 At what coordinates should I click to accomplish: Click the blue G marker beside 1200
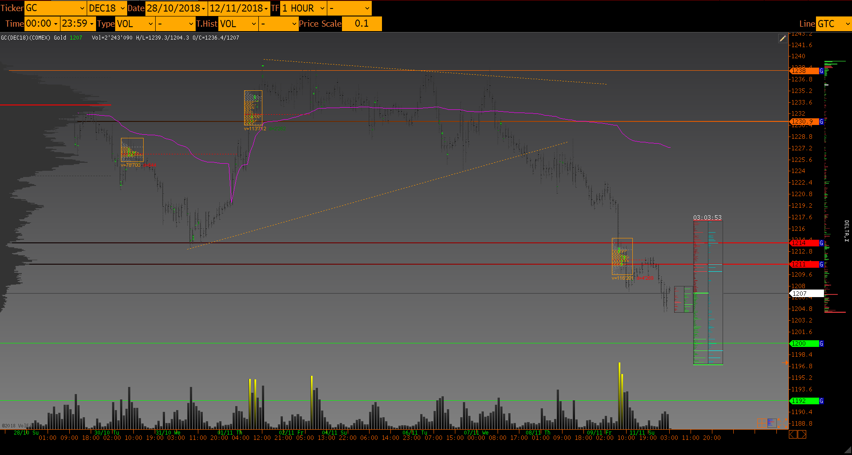click(821, 343)
